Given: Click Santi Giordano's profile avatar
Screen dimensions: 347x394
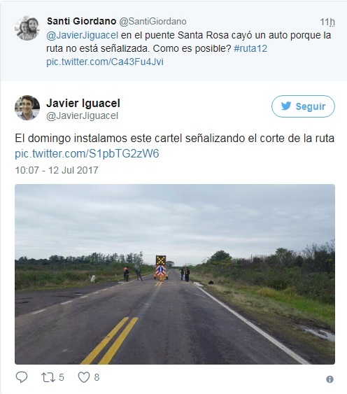Looking at the screenshot, I should (x=27, y=28).
